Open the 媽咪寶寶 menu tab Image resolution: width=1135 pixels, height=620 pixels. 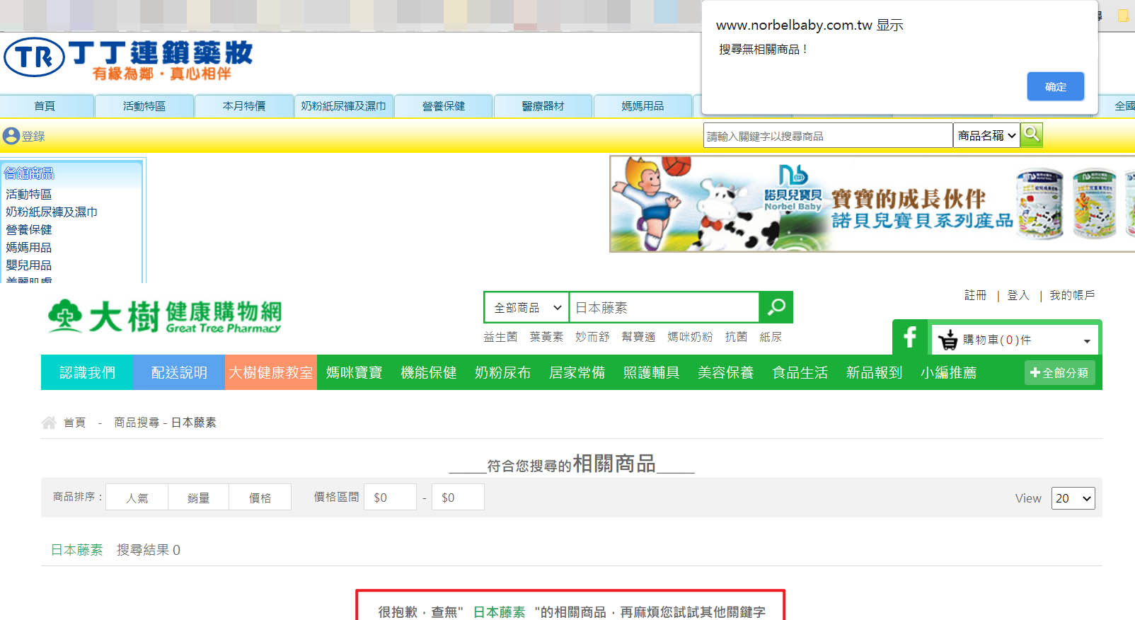(x=354, y=372)
